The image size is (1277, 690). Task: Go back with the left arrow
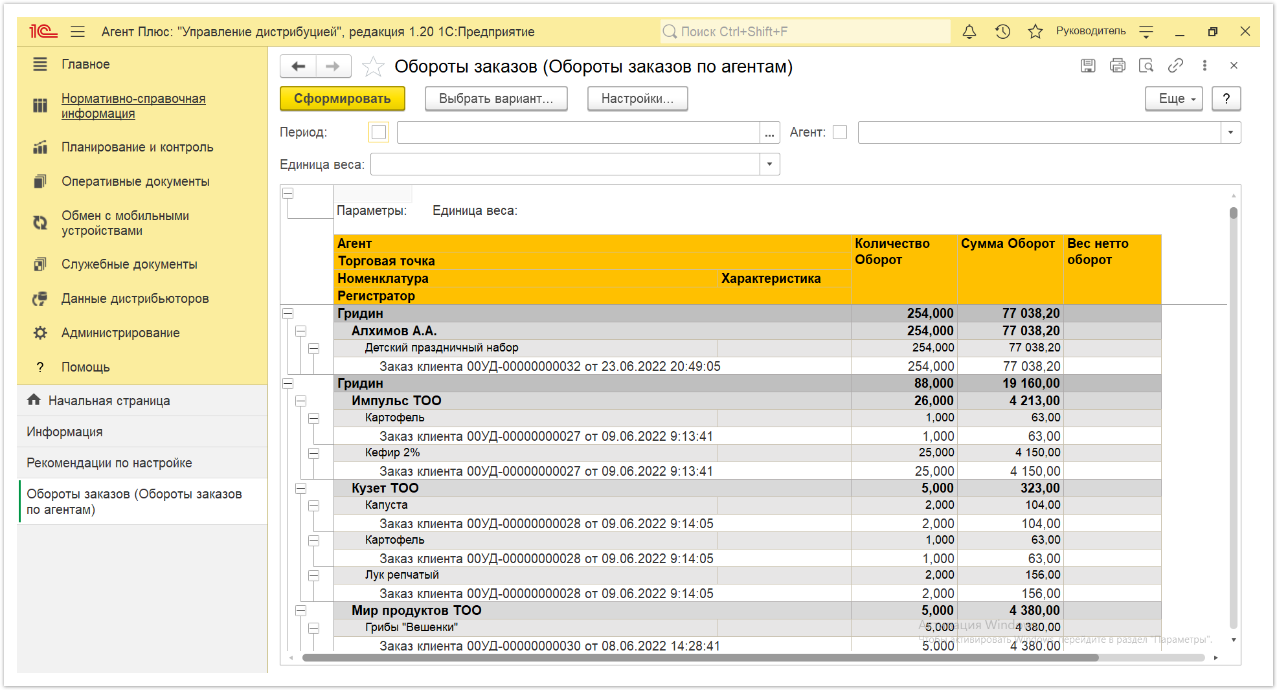click(299, 66)
